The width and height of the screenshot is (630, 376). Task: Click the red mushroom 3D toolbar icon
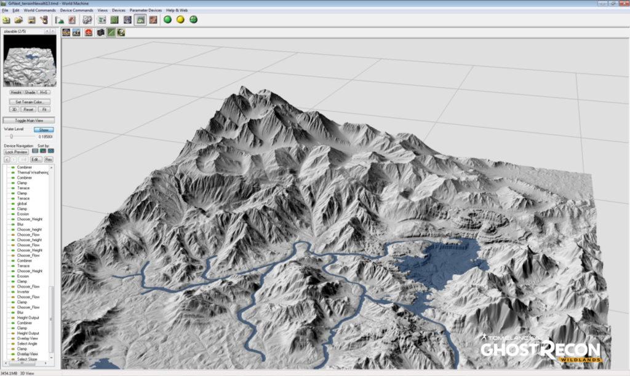pos(89,33)
